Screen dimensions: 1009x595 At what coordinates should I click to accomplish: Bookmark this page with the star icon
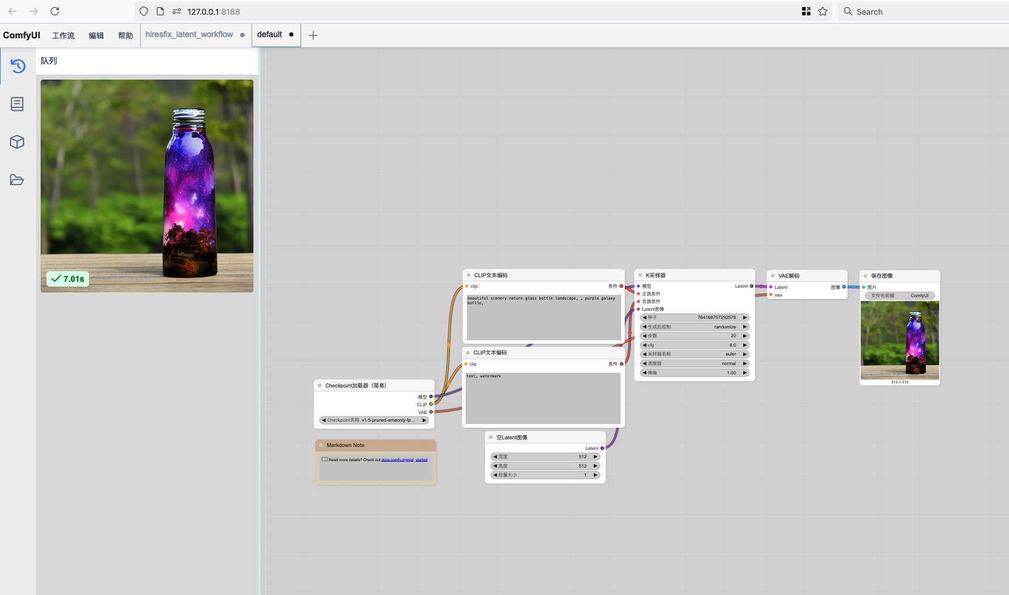pos(823,11)
